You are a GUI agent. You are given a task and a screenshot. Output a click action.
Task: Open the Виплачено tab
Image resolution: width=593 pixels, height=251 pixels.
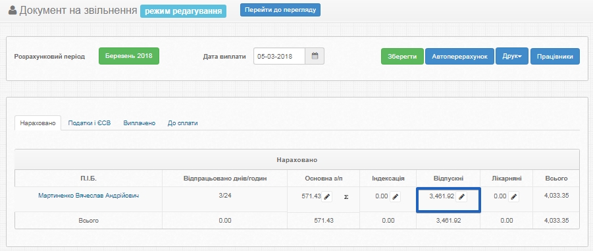(139, 123)
